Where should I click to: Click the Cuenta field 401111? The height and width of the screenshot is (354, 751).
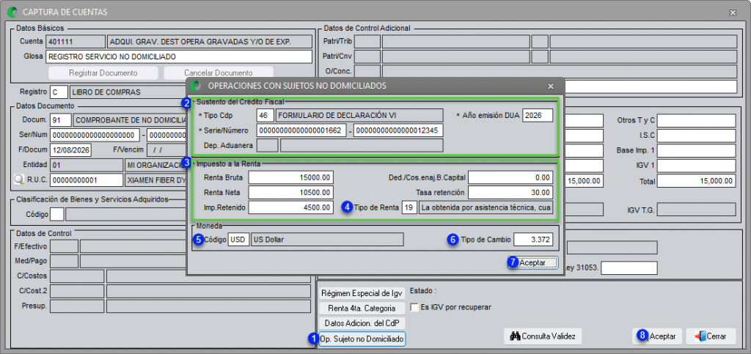(x=76, y=42)
